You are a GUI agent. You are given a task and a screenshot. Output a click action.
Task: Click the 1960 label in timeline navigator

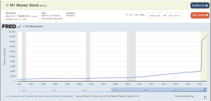[23, 90]
